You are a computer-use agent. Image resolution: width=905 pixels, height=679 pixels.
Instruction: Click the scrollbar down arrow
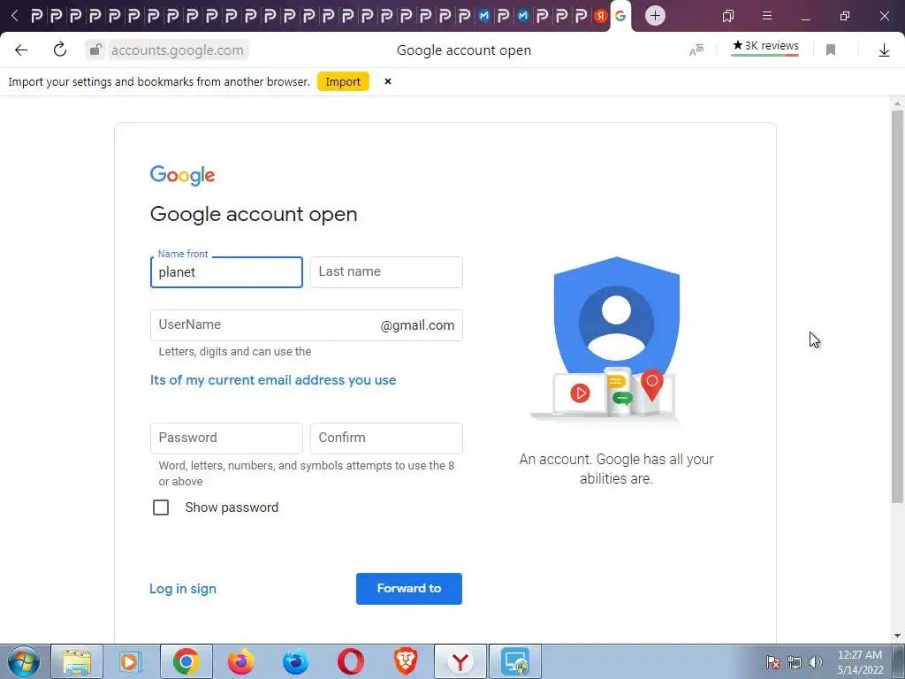point(897,636)
